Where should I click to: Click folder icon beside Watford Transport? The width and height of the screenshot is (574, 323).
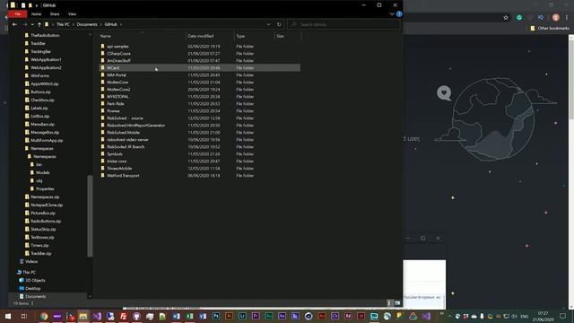coord(102,176)
